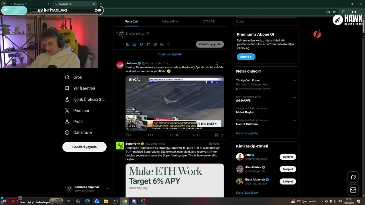Open more options for Superform ad
The image size is (365, 205).
222,143
